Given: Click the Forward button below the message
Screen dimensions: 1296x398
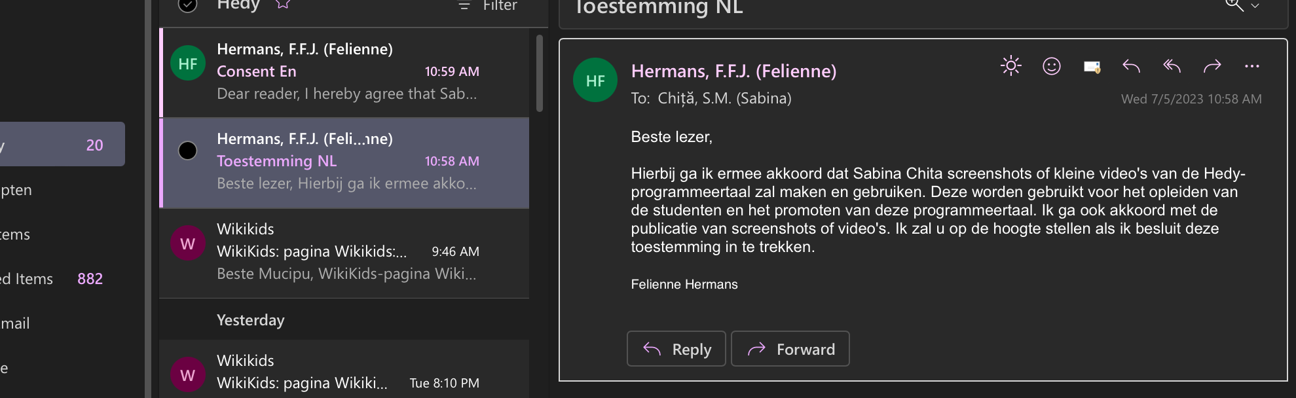Looking at the screenshot, I should tap(790, 349).
